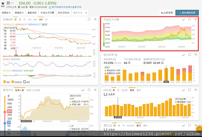
Task: Open the orange chat bubble icon
Action: click(199, 129)
